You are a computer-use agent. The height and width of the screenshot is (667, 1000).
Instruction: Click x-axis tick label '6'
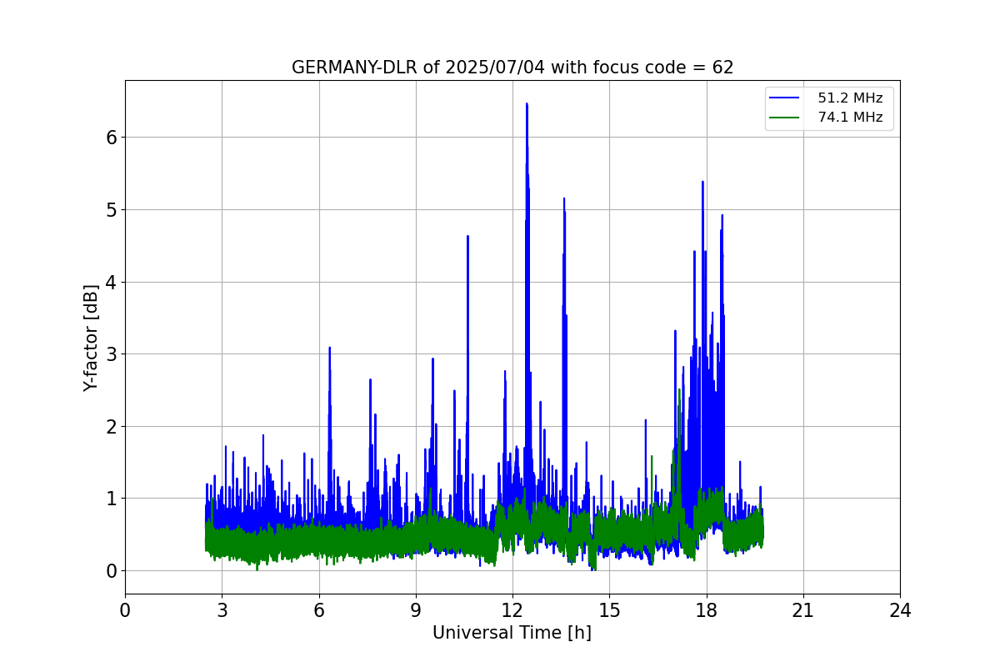pos(318,610)
